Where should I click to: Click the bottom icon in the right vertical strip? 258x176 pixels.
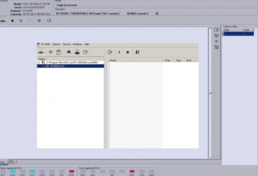click(x=217, y=47)
